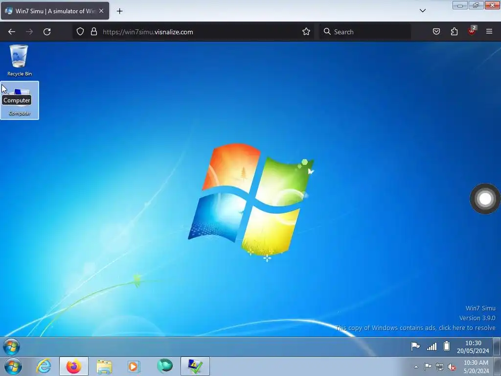The height and width of the screenshot is (376, 501).
Task: Open the Recycle Bin desktop icon
Action: [x=19, y=60]
